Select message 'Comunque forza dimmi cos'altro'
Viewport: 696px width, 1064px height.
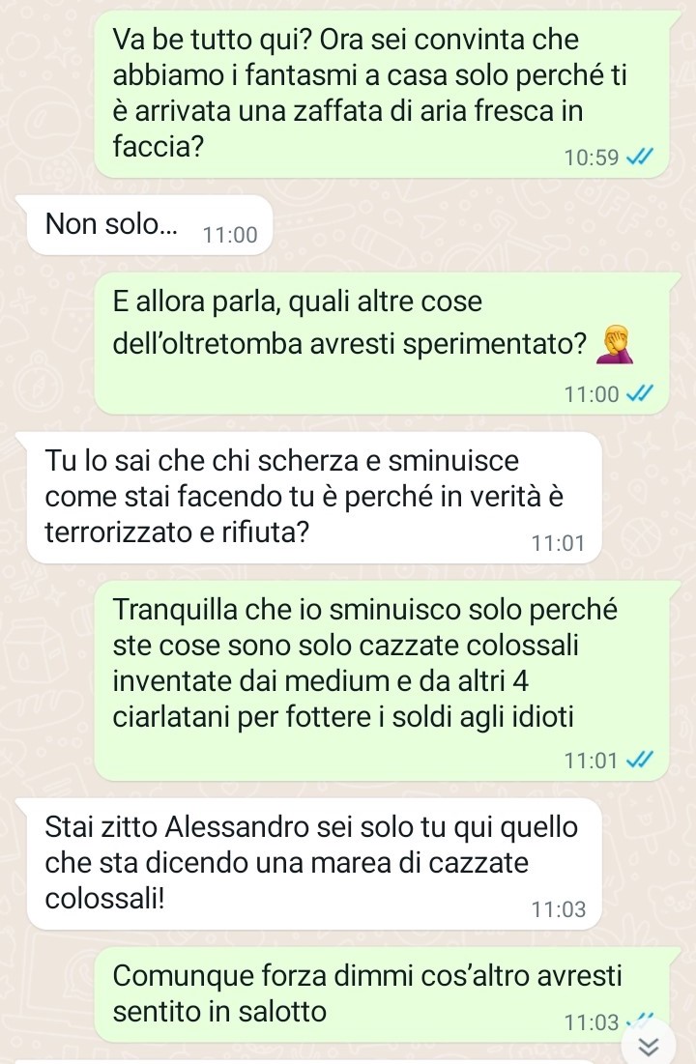click(387, 994)
